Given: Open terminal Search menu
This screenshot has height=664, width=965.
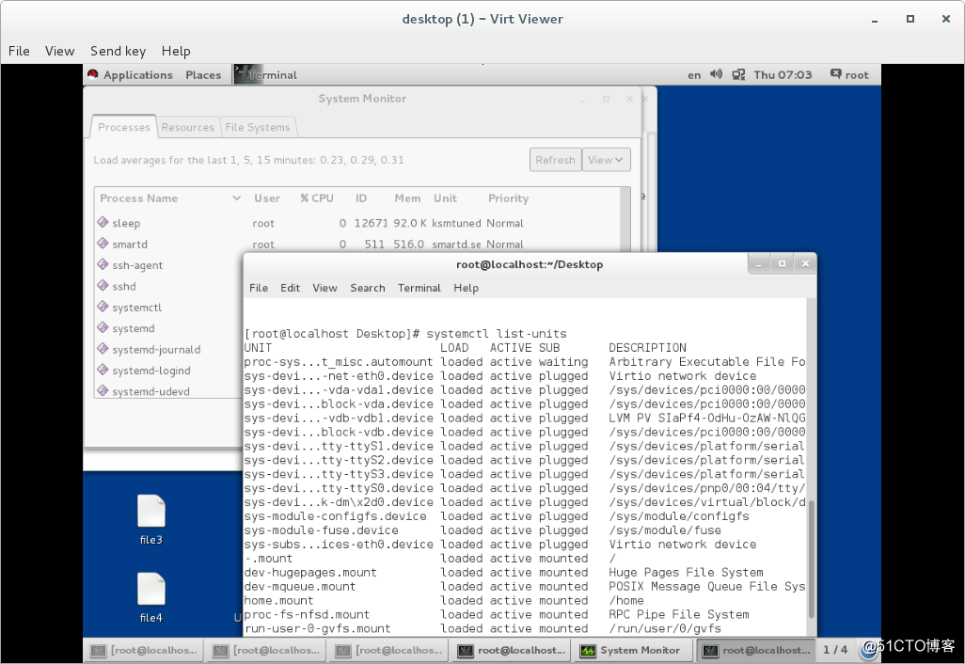Looking at the screenshot, I should coord(368,288).
